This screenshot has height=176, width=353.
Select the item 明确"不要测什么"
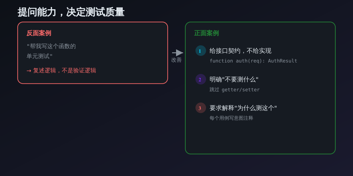[x=234, y=79]
